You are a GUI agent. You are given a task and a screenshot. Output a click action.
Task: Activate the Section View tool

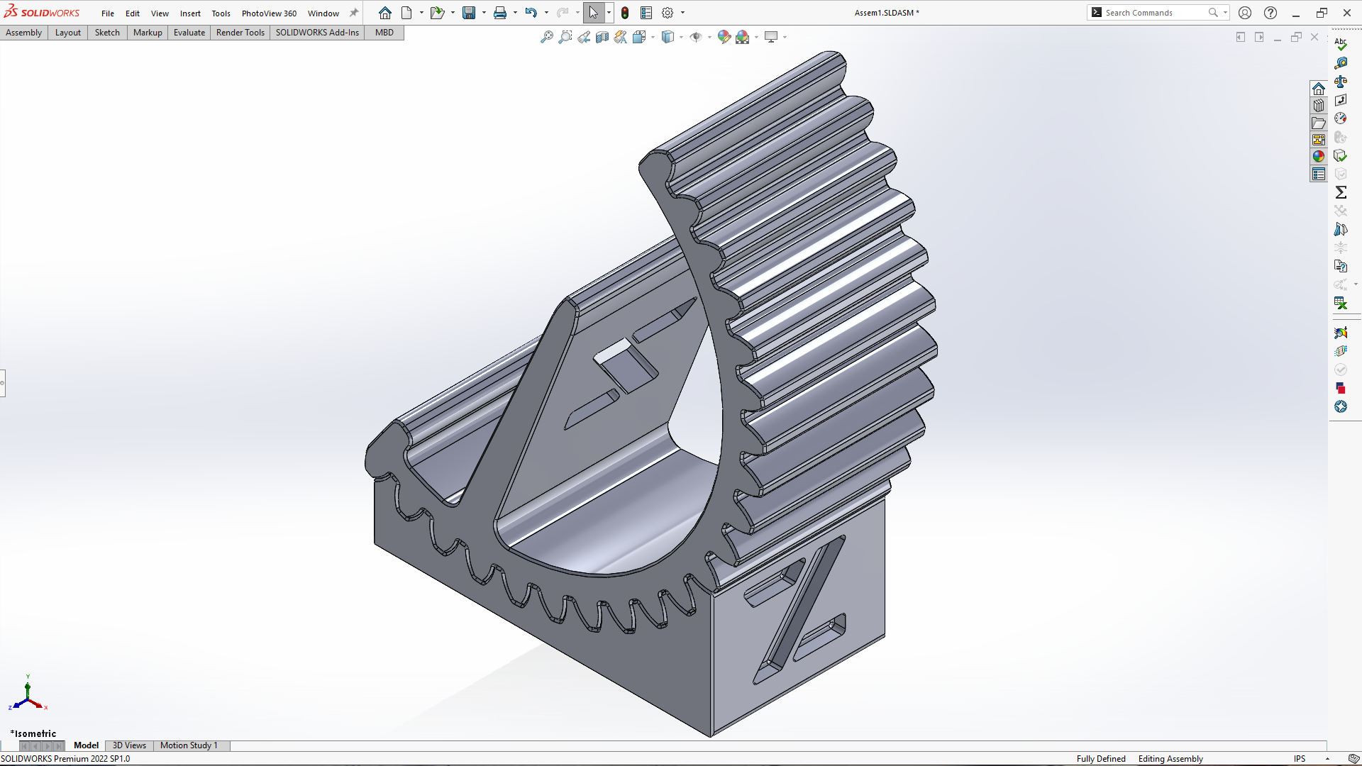coord(602,37)
